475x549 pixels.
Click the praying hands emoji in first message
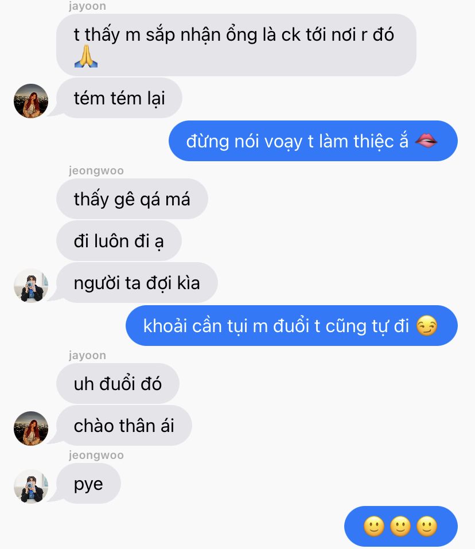tap(85, 56)
